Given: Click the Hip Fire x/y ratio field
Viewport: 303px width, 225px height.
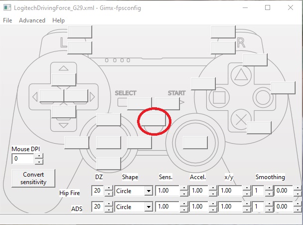Looking at the screenshot, I should pos(230,191).
